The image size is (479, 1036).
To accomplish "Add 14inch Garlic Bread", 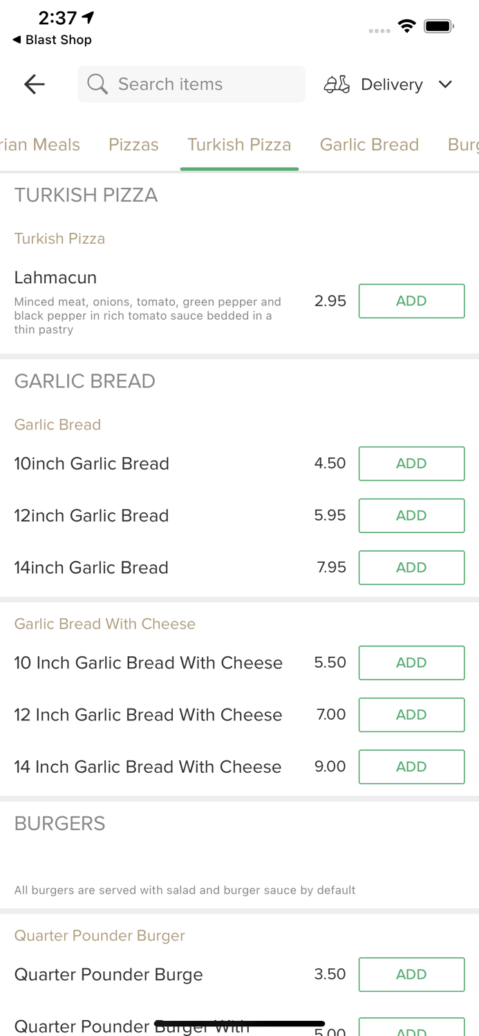I will click(x=411, y=568).
